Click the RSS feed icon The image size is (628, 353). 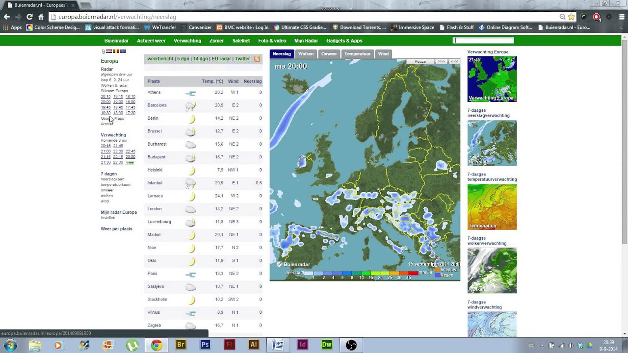coord(257,59)
